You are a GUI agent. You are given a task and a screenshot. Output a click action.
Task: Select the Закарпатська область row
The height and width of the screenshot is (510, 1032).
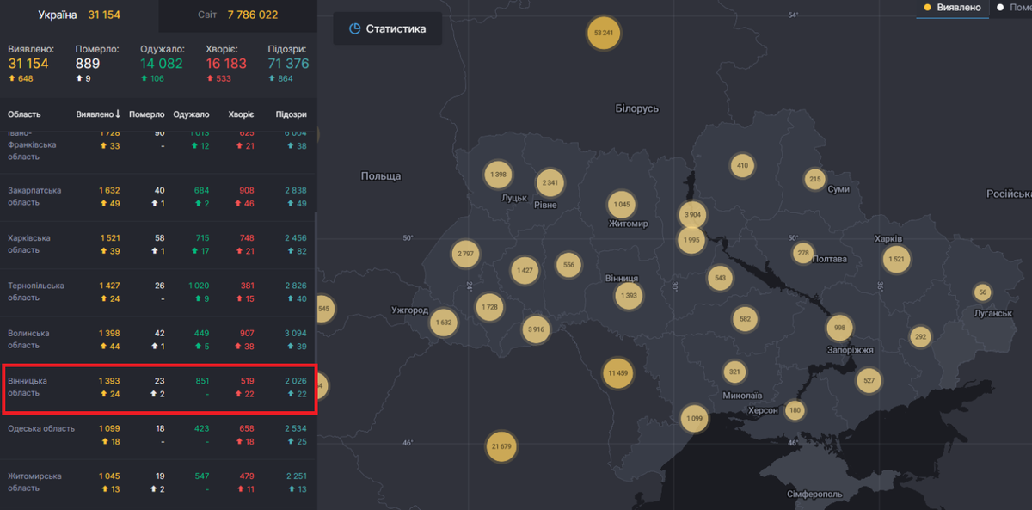(x=157, y=197)
